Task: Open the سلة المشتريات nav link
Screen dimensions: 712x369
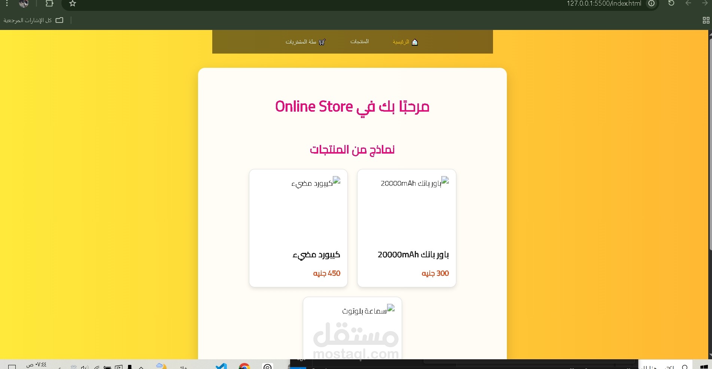Action: (301, 42)
